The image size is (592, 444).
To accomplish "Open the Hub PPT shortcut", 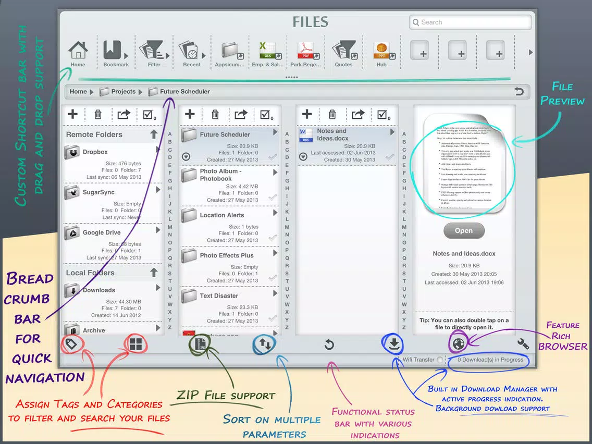I will point(382,53).
